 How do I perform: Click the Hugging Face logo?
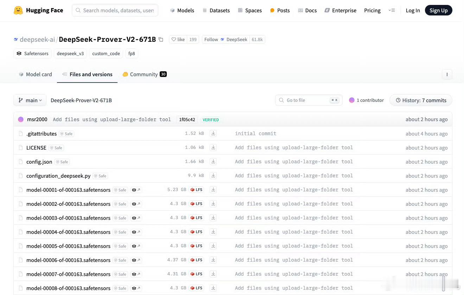[38, 11]
